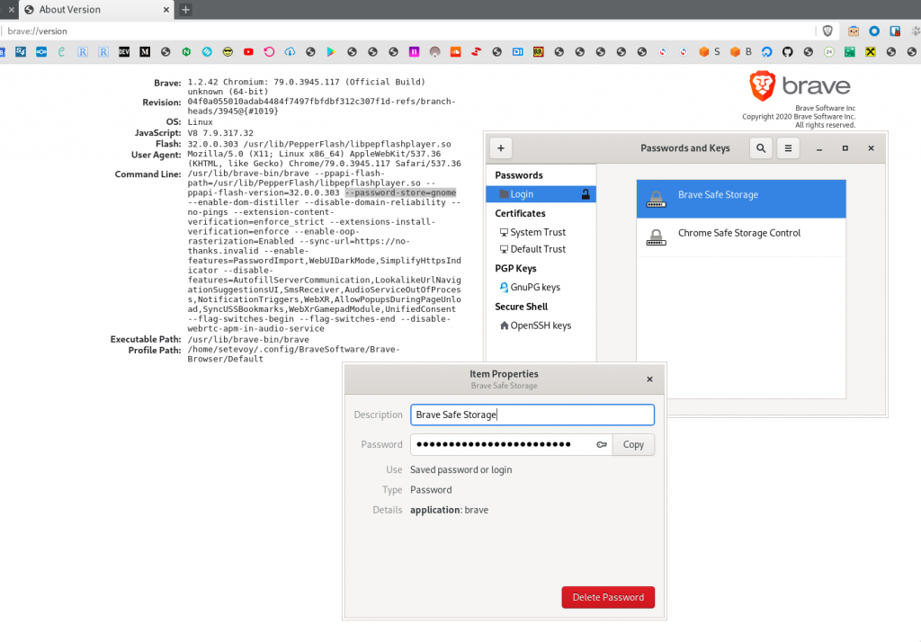Click the search icon in Passwords and Keys

tap(760, 147)
